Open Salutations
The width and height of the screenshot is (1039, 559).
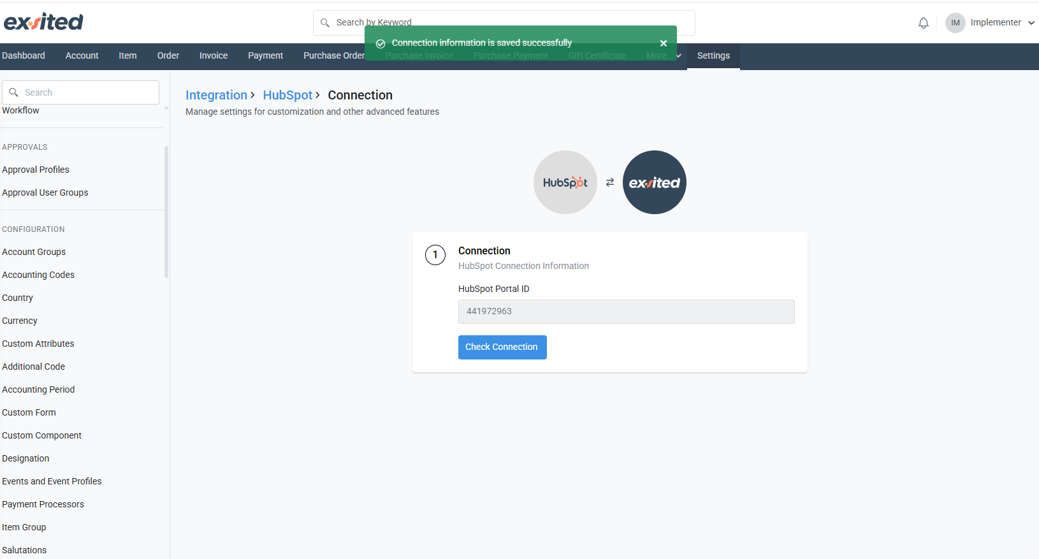click(x=24, y=550)
